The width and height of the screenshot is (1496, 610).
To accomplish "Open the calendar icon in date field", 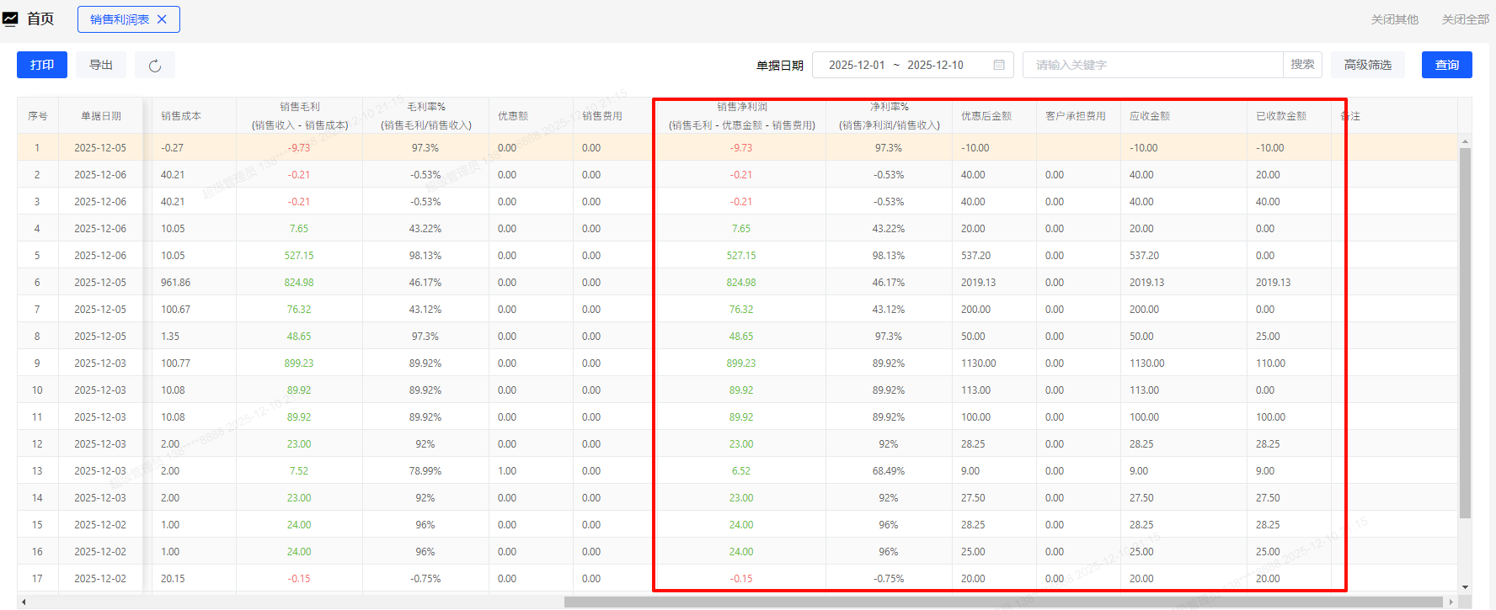I will tap(999, 65).
